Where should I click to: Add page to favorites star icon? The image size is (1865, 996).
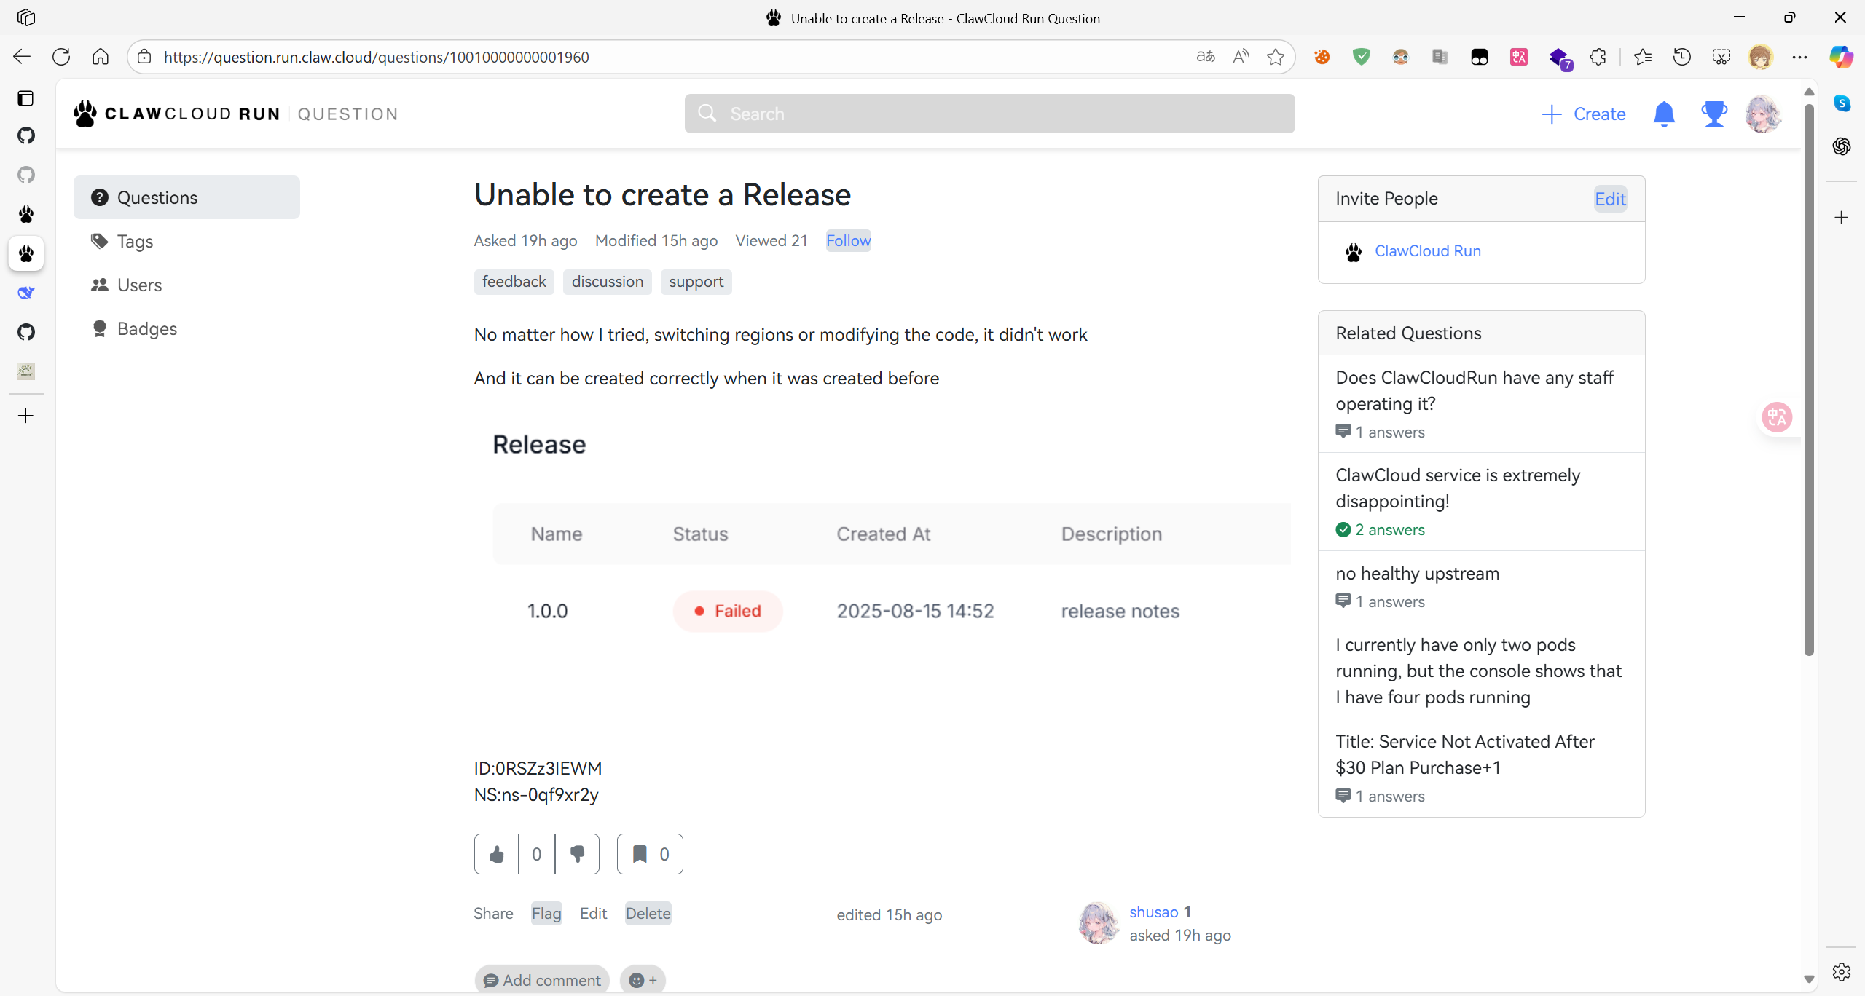point(1275,57)
